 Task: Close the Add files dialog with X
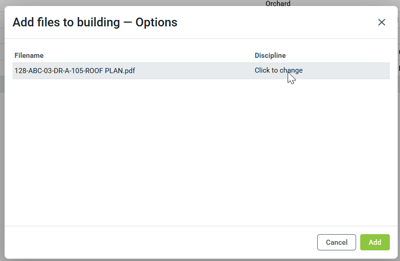[382, 22]
